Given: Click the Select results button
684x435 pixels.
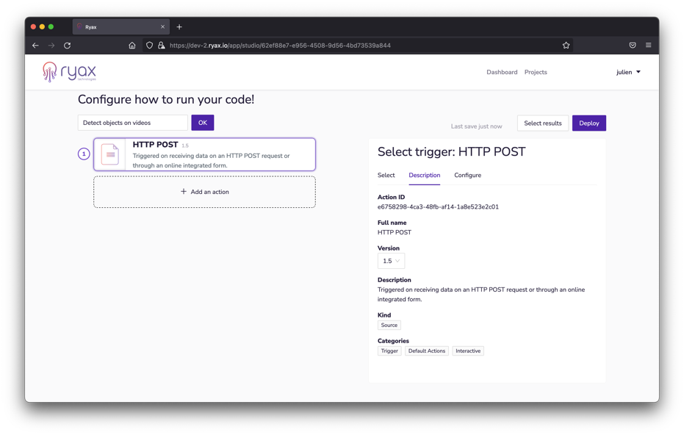Looking at the screenshot, I should 542,123.
